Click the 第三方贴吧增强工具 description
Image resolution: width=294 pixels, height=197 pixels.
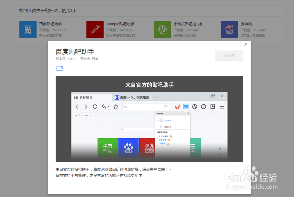pos(121,35)
